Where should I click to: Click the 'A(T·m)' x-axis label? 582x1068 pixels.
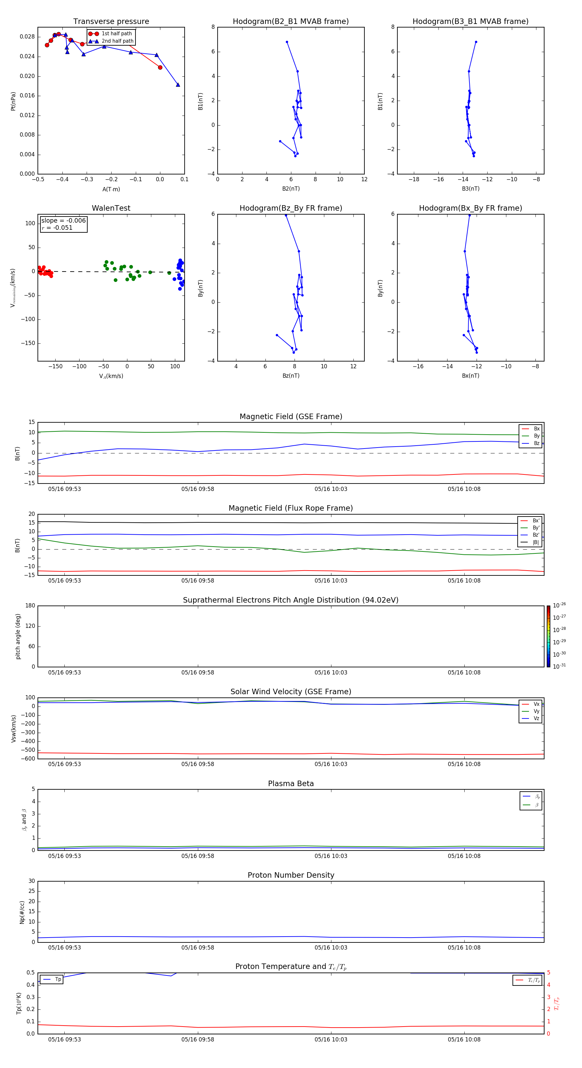(111, 189)
